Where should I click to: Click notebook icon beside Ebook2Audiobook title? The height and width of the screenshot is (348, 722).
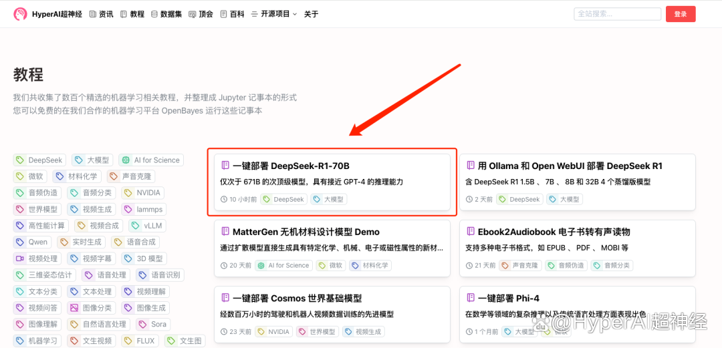point(471,232)
